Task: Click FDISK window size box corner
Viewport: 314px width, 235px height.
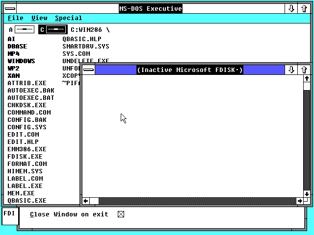Action: (307, 201)
